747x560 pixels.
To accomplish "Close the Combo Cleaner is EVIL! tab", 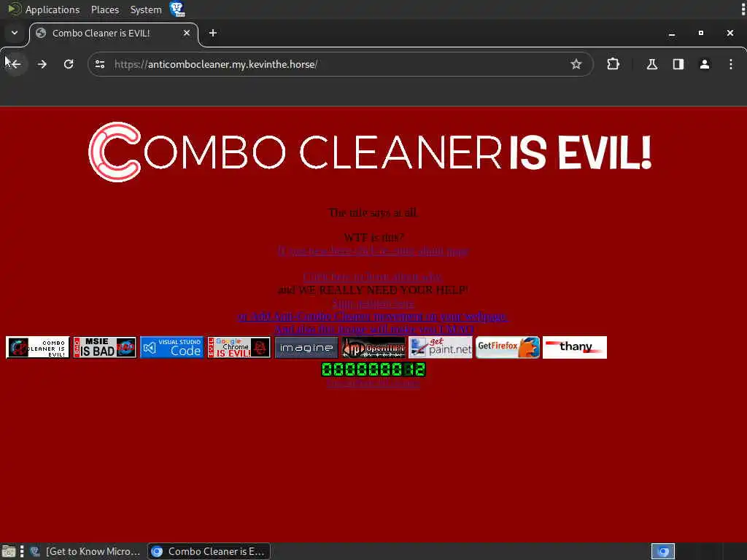I will click(187, 33).
